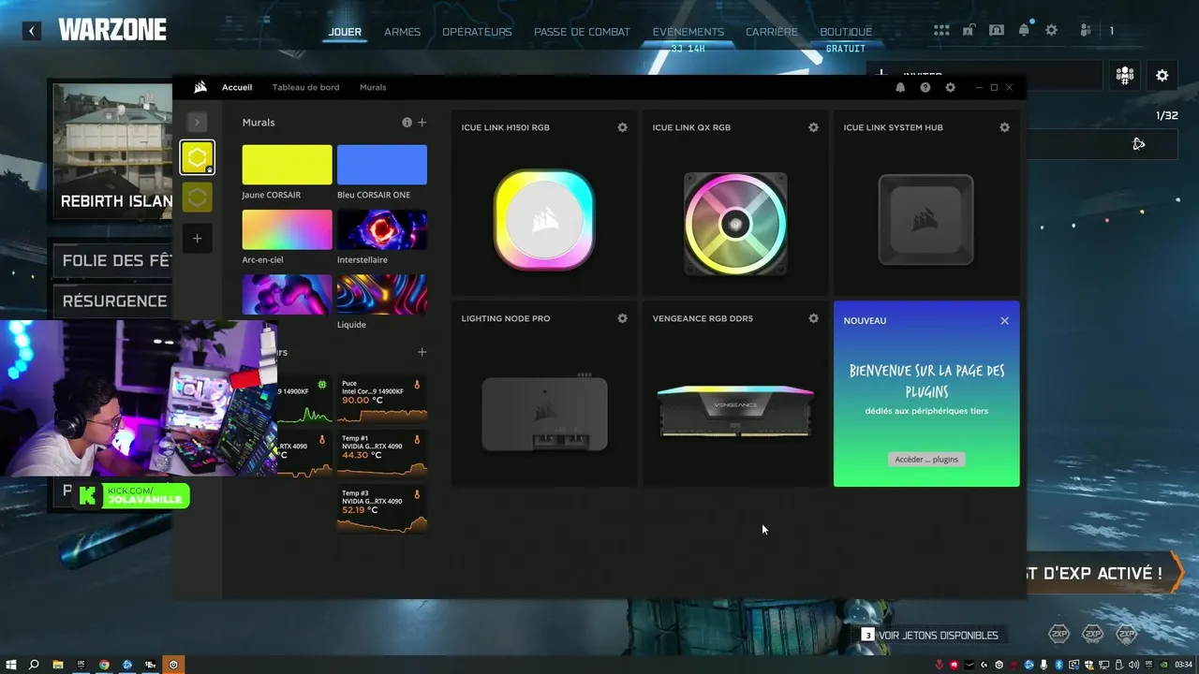Select Arc-en-ciel gradient mural
Viewport: 1199px width, 674px height.
coord(287,229)
